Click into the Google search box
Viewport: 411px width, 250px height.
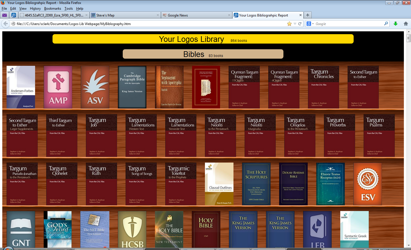[x=349, y=24]
